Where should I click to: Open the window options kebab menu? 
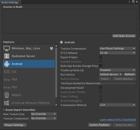point(129,2)
